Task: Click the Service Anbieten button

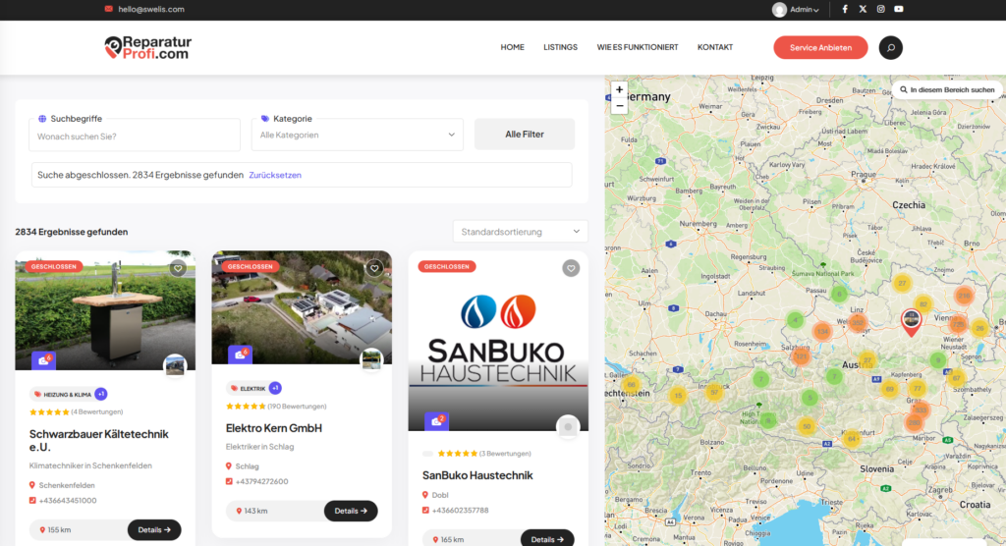Action: point(820,47)
